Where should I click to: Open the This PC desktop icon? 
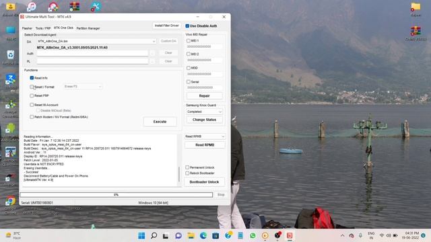click(x=11, y=31)
